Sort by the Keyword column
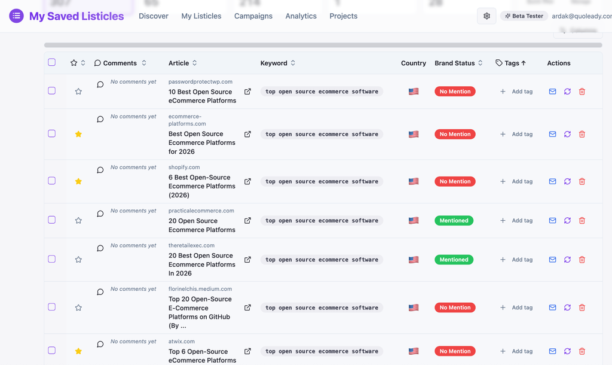 click(x=277, y=63)
